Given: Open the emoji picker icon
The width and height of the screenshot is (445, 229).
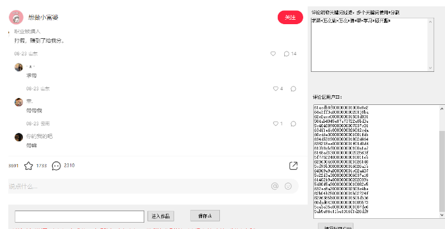Looking at the screenshot, I should click(288, 186).
